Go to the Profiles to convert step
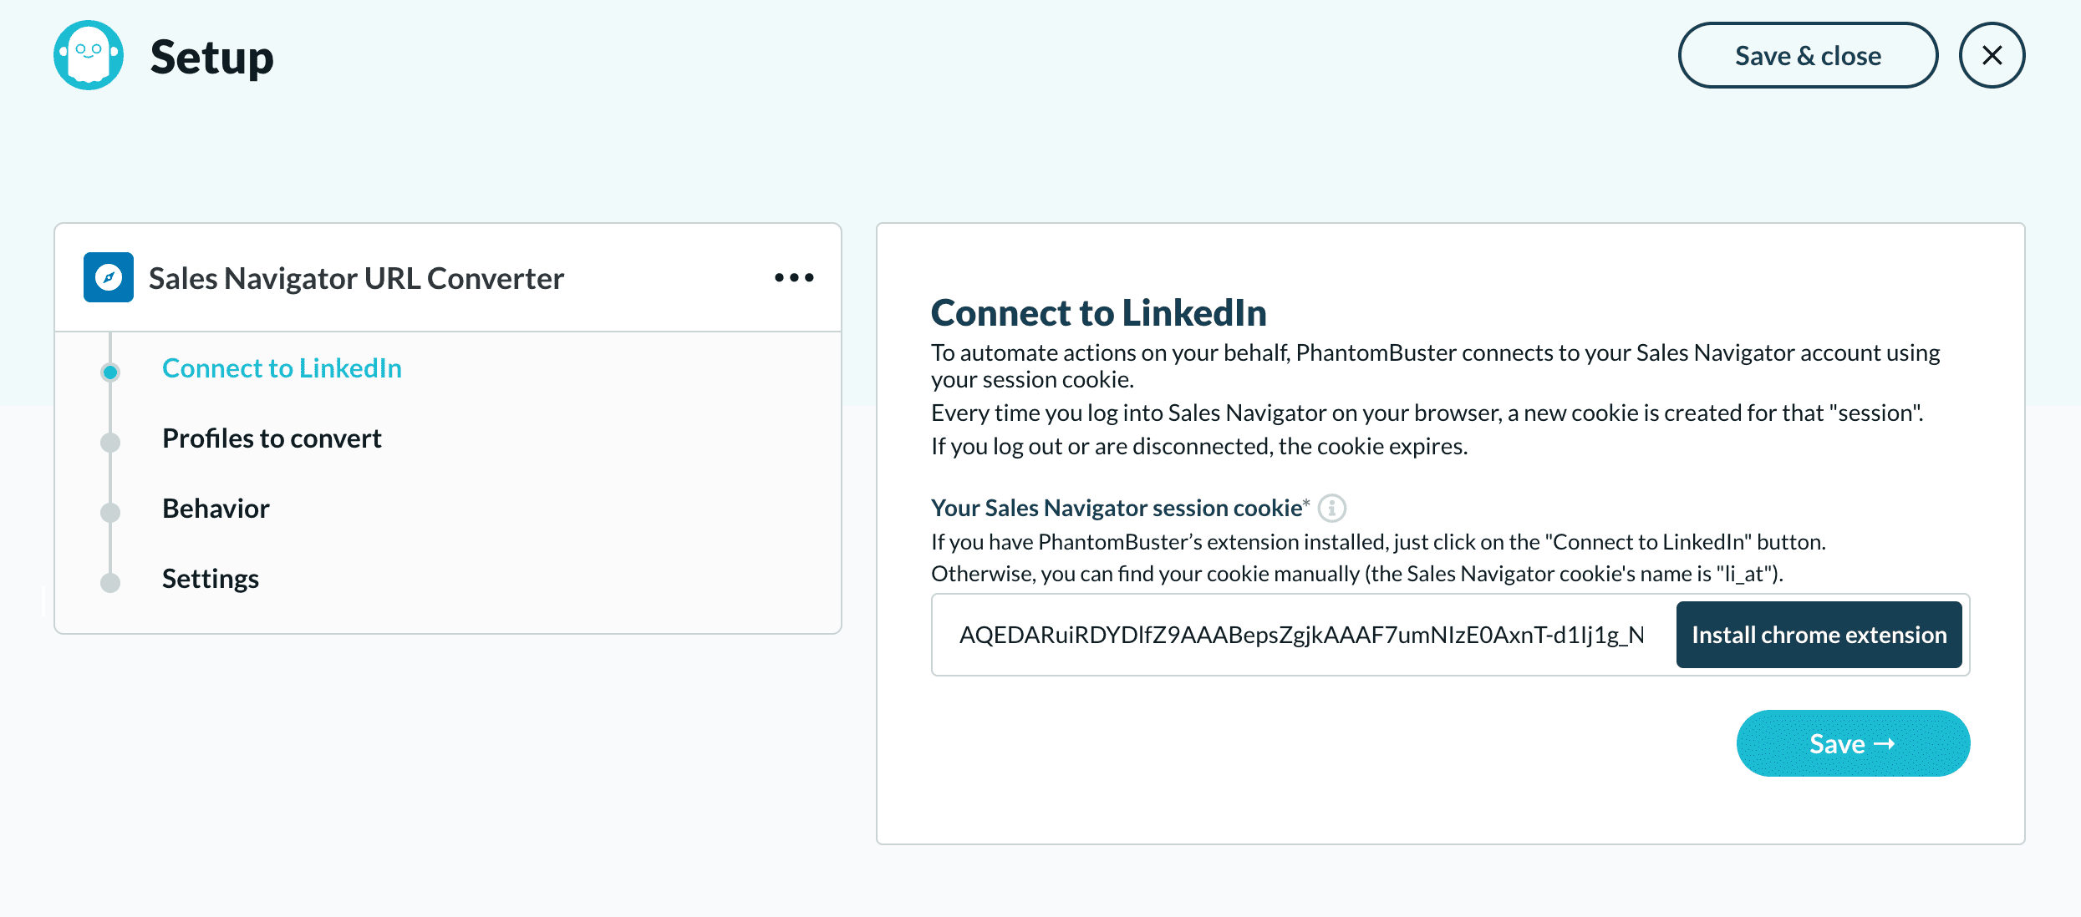2081x917 pixels. pyautogui.click(x=272, y=438)
